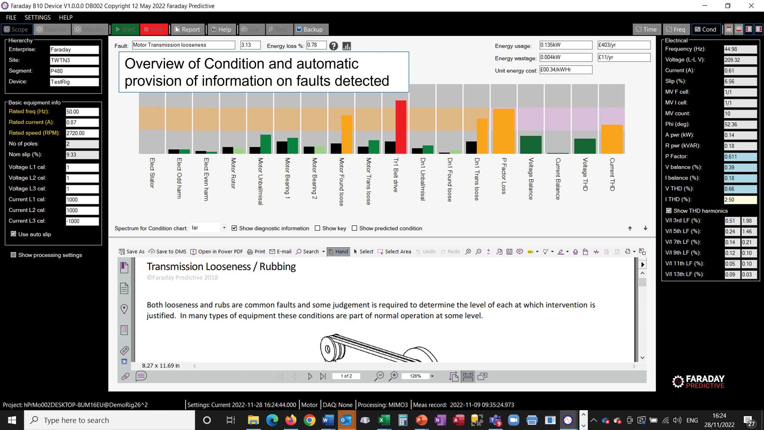764x430 pixels.
Task: Toggle Show diagnostic information checkbox
Action: (x=234, y=228)
